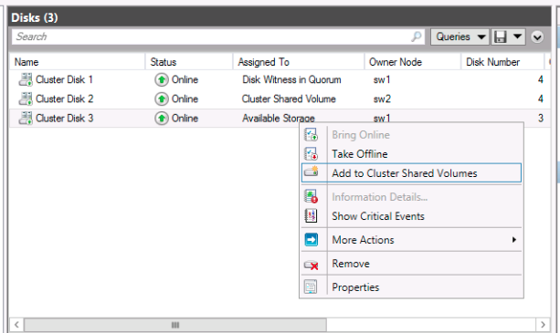Sort by the Name column header

tap(77, 62)
